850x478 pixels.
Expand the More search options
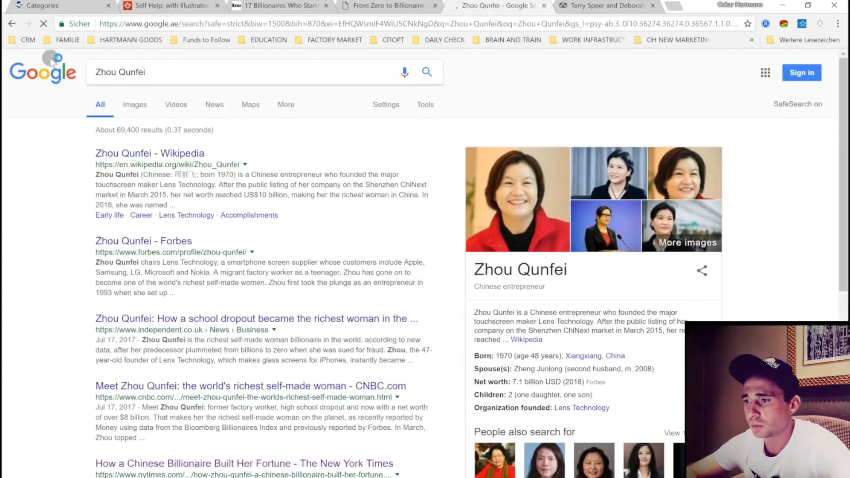(x=286, y=105)
